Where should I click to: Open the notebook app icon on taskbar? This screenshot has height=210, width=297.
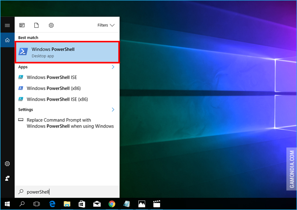point(127,204)
